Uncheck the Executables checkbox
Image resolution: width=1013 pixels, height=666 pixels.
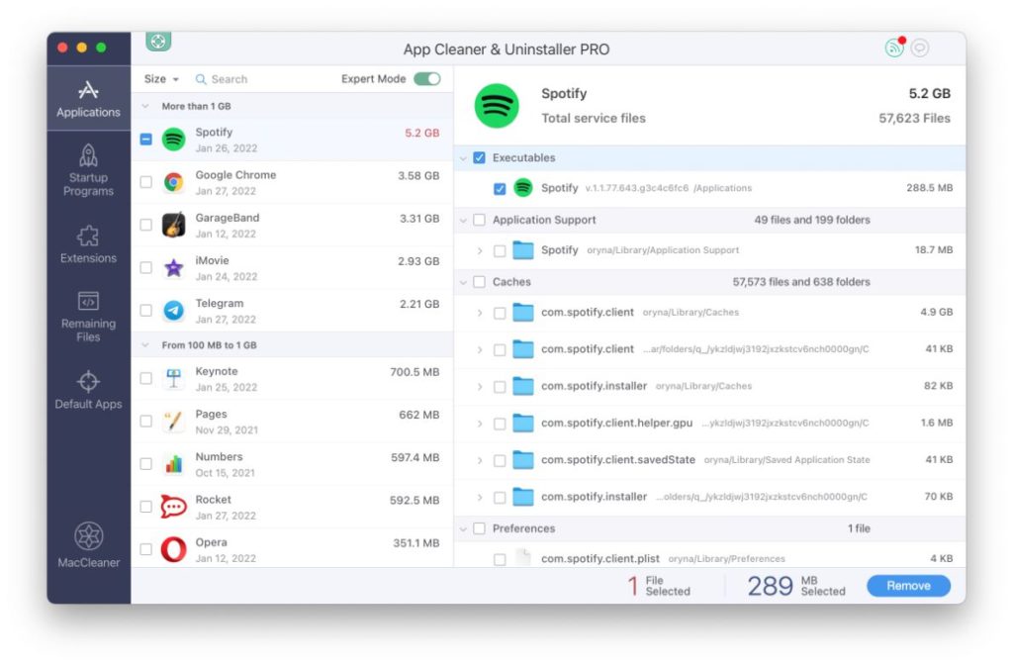479,156
